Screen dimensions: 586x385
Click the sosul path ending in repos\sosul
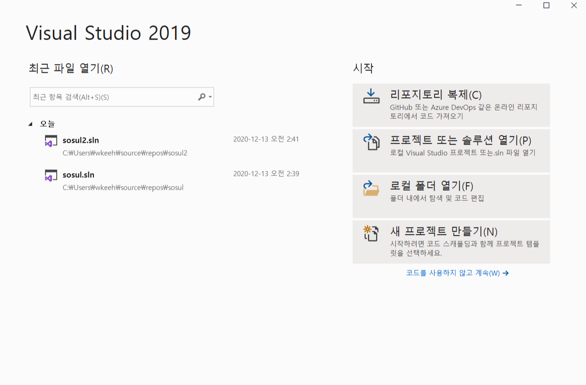(123, 187)
